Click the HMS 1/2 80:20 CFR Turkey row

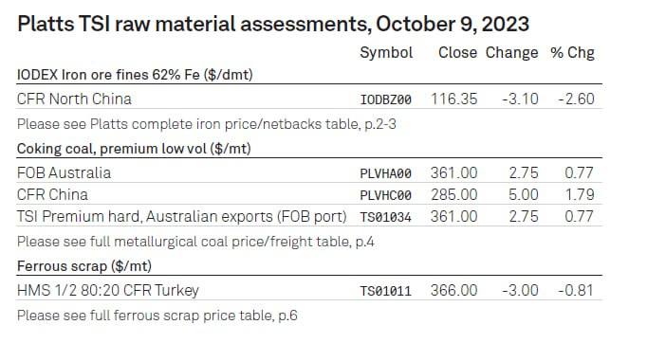click(x=309, y=289)
